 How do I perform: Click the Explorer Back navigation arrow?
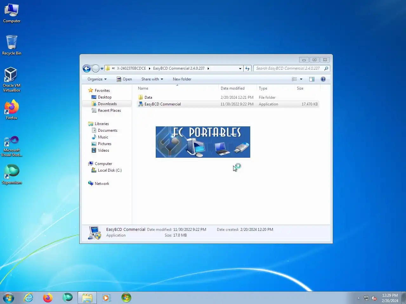tap(87, 68)
